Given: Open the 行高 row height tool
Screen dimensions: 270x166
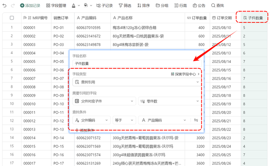Looking at the screenshot, I should point(181,5).
